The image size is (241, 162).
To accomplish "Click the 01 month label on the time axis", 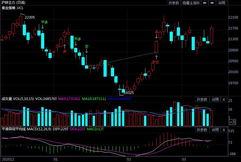I will [x=56, y=159].
